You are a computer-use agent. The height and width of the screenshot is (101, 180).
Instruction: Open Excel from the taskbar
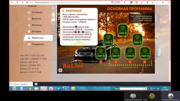[x=14, y=89]
